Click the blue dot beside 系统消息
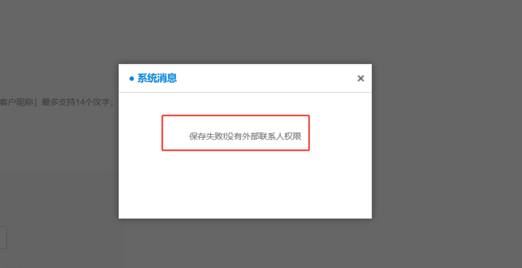Viewport: 522px width, 268px height. click(131, 79)
